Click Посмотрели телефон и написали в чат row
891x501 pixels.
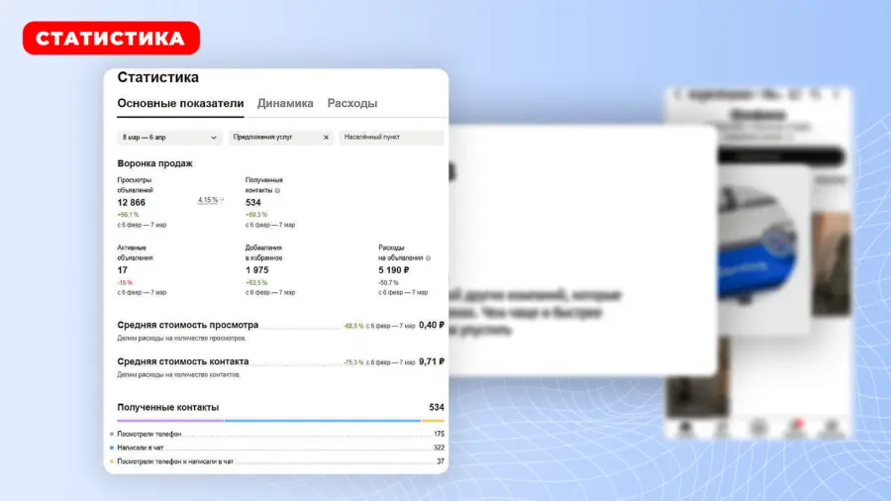(x=277, y=461)
